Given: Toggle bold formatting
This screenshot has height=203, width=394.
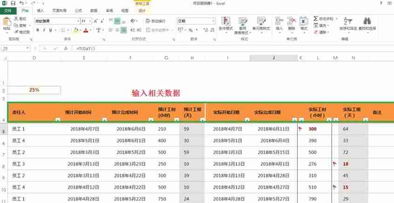Looking at the screenshot, I should pos(38,30).
